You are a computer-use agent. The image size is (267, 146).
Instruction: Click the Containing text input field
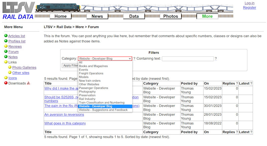pyautogui.click(x=188, y=59)
